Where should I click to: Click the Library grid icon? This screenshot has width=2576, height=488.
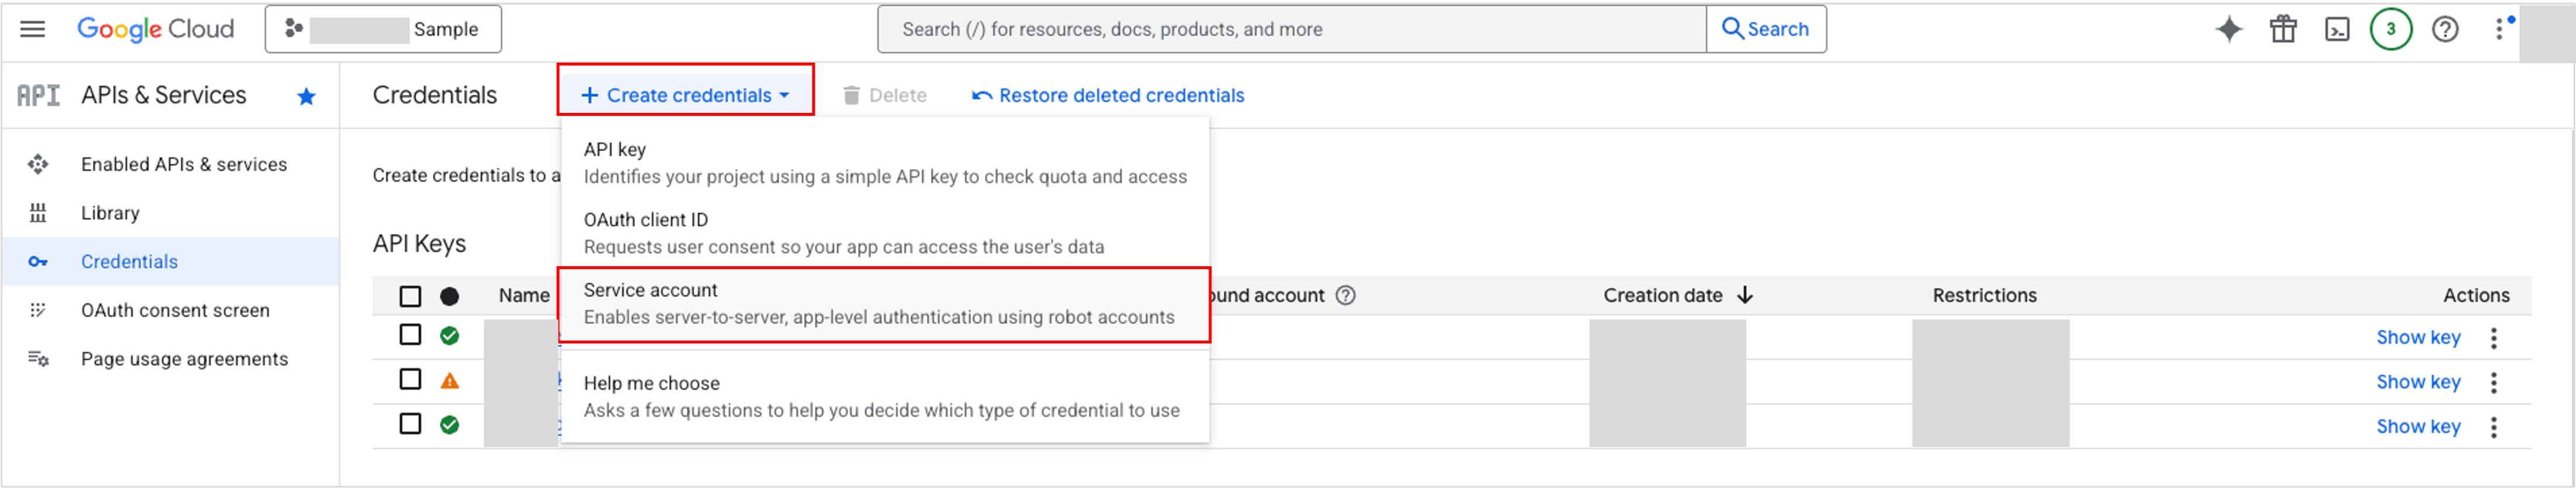click(x=38, y=213)
